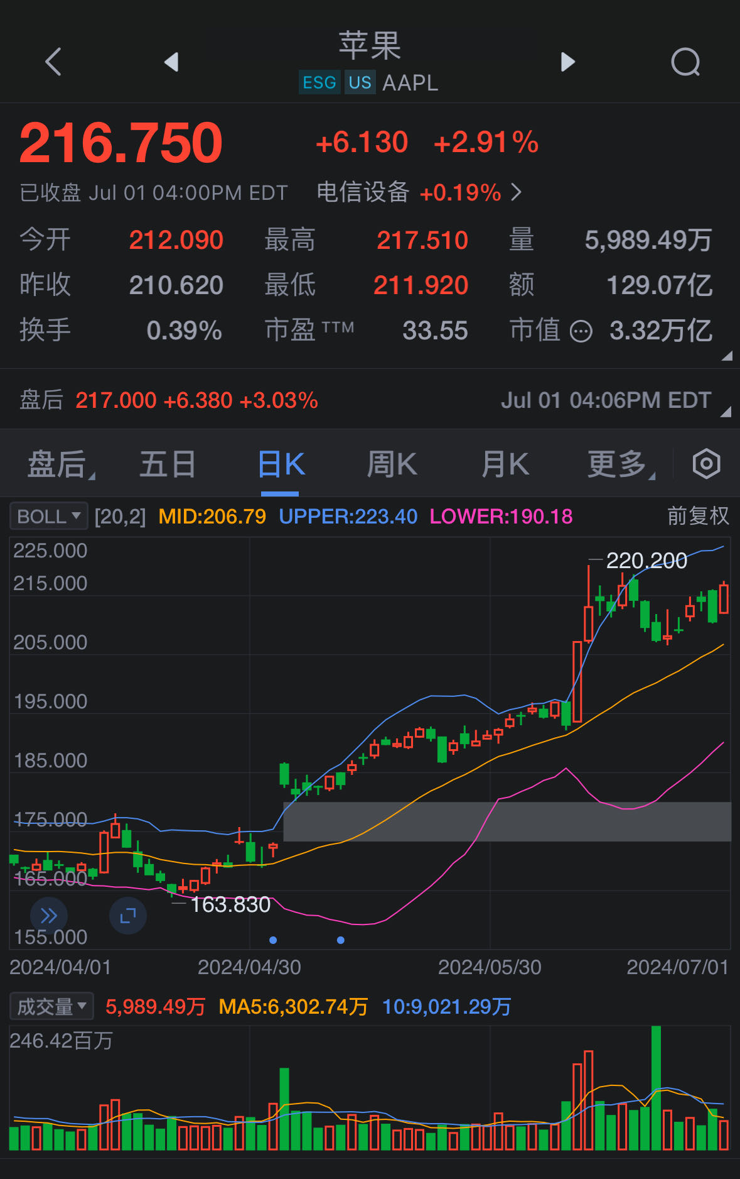Tap the 最低 211.920 value
The width and height of the screenshot is (740, 1179).
[x=421, y=285]
